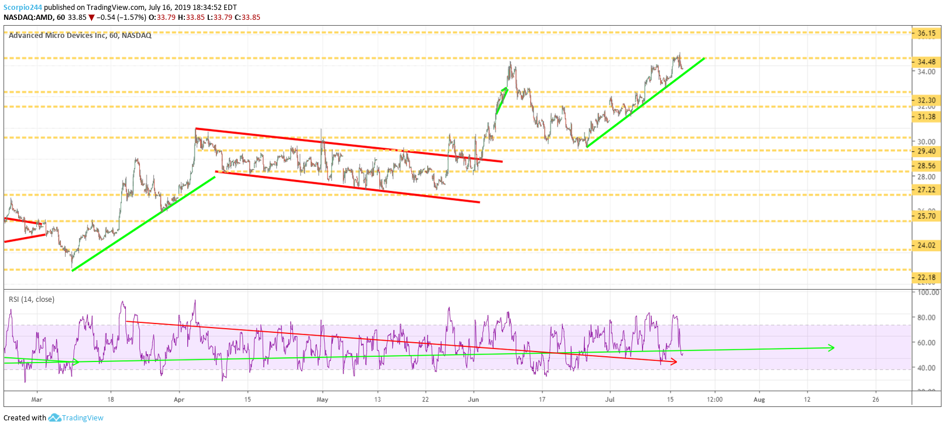The image size is (945, 428).
Task: Click the 36.15 price level label
Action: click(926, 33)
